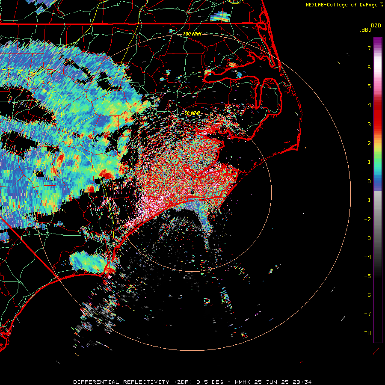385x385 pixels.
Task: Click the 0 dB legend value
Action: 369,181
